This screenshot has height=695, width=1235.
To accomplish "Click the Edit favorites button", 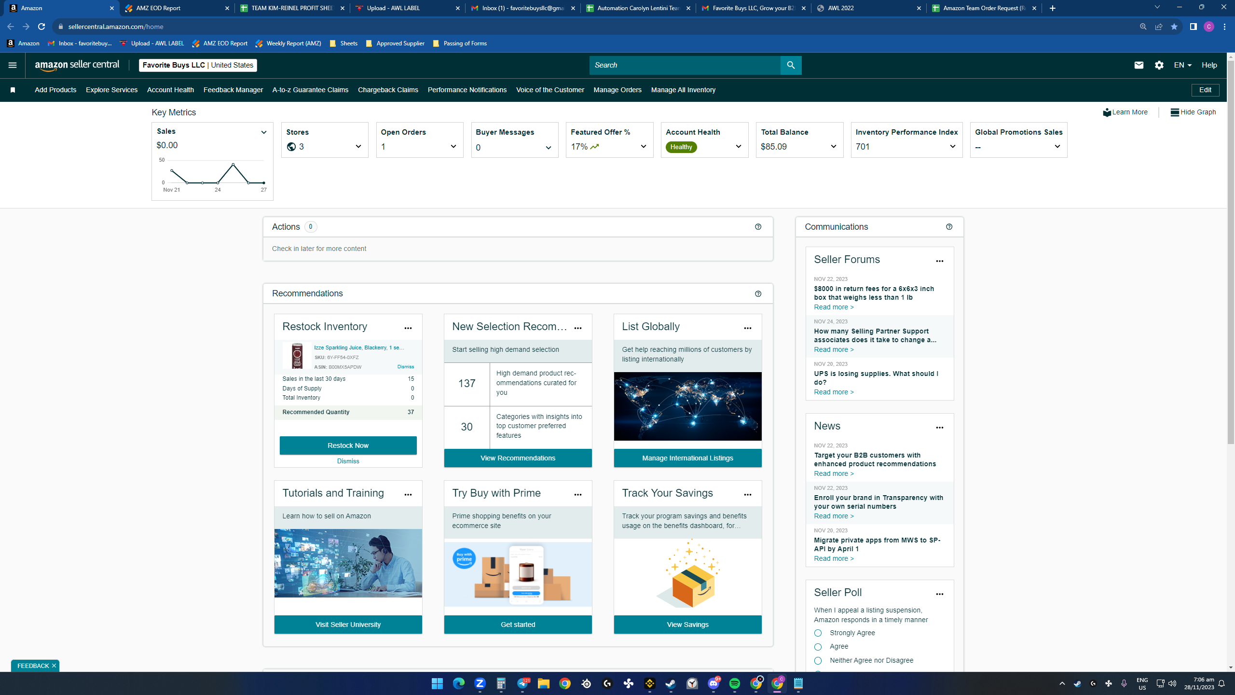I will click(1205, 90).
